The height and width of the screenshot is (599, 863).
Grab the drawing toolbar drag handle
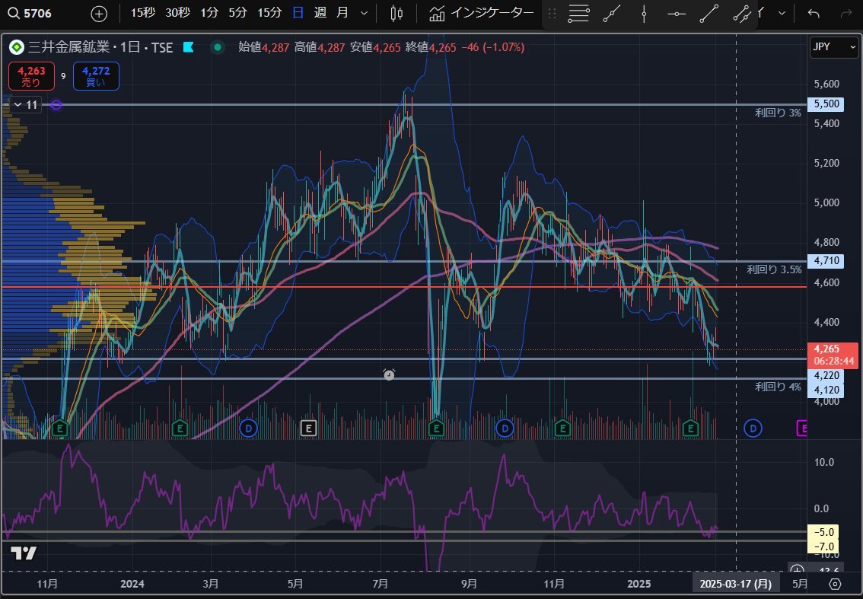coord(552,14)
